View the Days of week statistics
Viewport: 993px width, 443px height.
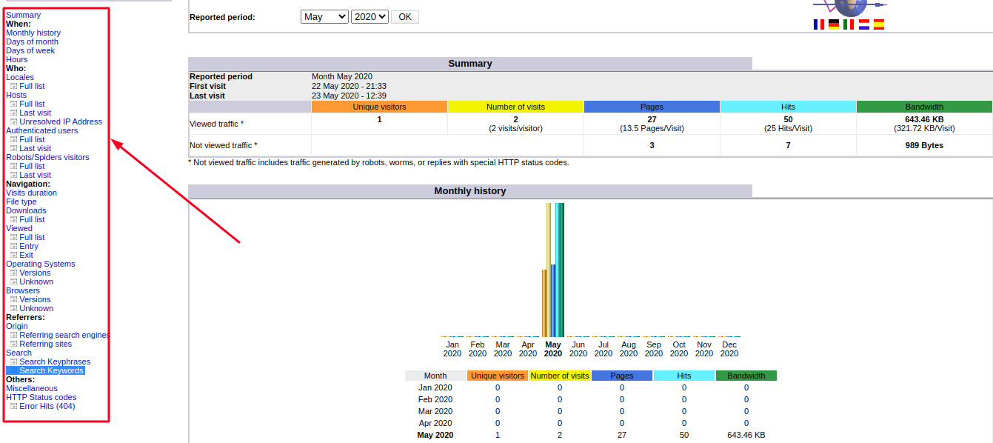(x=30, y=50)
